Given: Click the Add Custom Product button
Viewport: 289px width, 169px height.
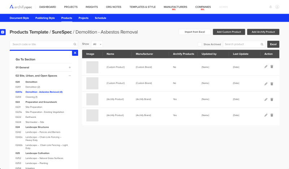Looking at the screenshot, I should [229, 32].
